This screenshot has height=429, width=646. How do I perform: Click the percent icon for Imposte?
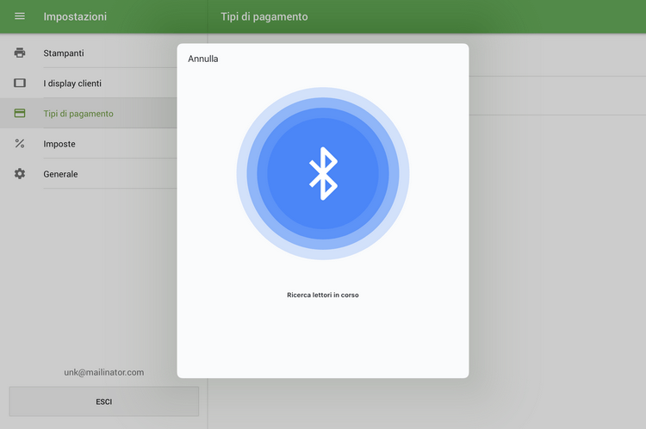click(20, 144)
